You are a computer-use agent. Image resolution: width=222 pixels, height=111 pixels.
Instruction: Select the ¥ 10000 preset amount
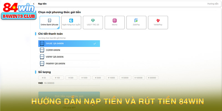tap(112, 78)
